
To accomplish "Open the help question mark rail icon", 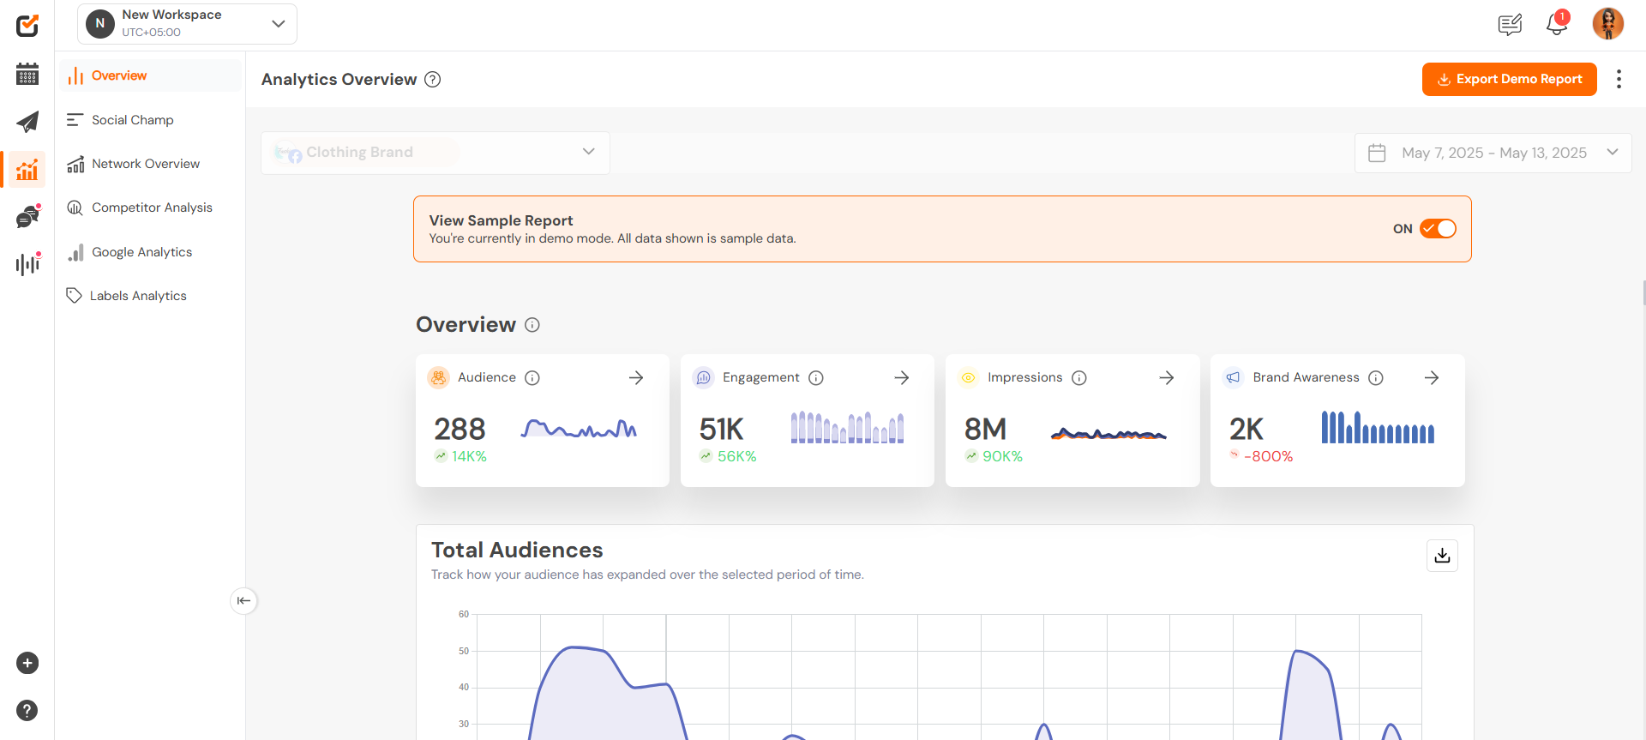I will click(27, 710).
